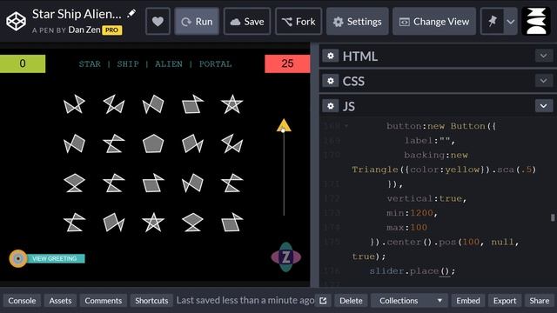
Task: Click the star shape in bottom row
Action: tap(153, 223)
